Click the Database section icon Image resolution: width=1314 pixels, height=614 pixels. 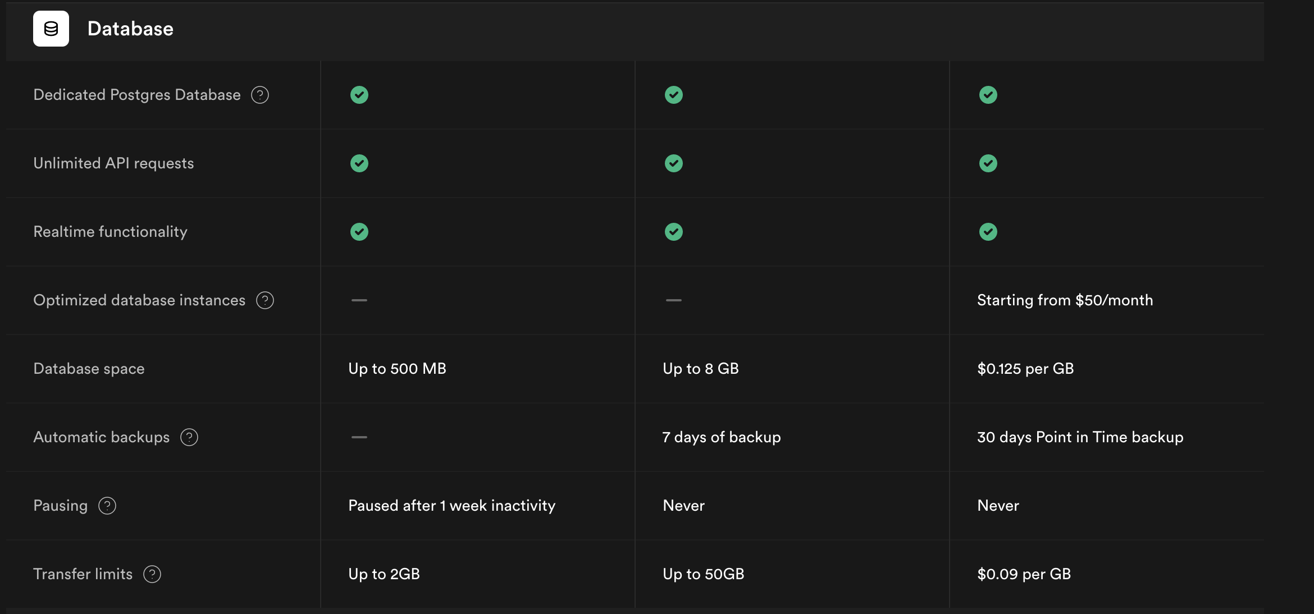pos(51,29)
